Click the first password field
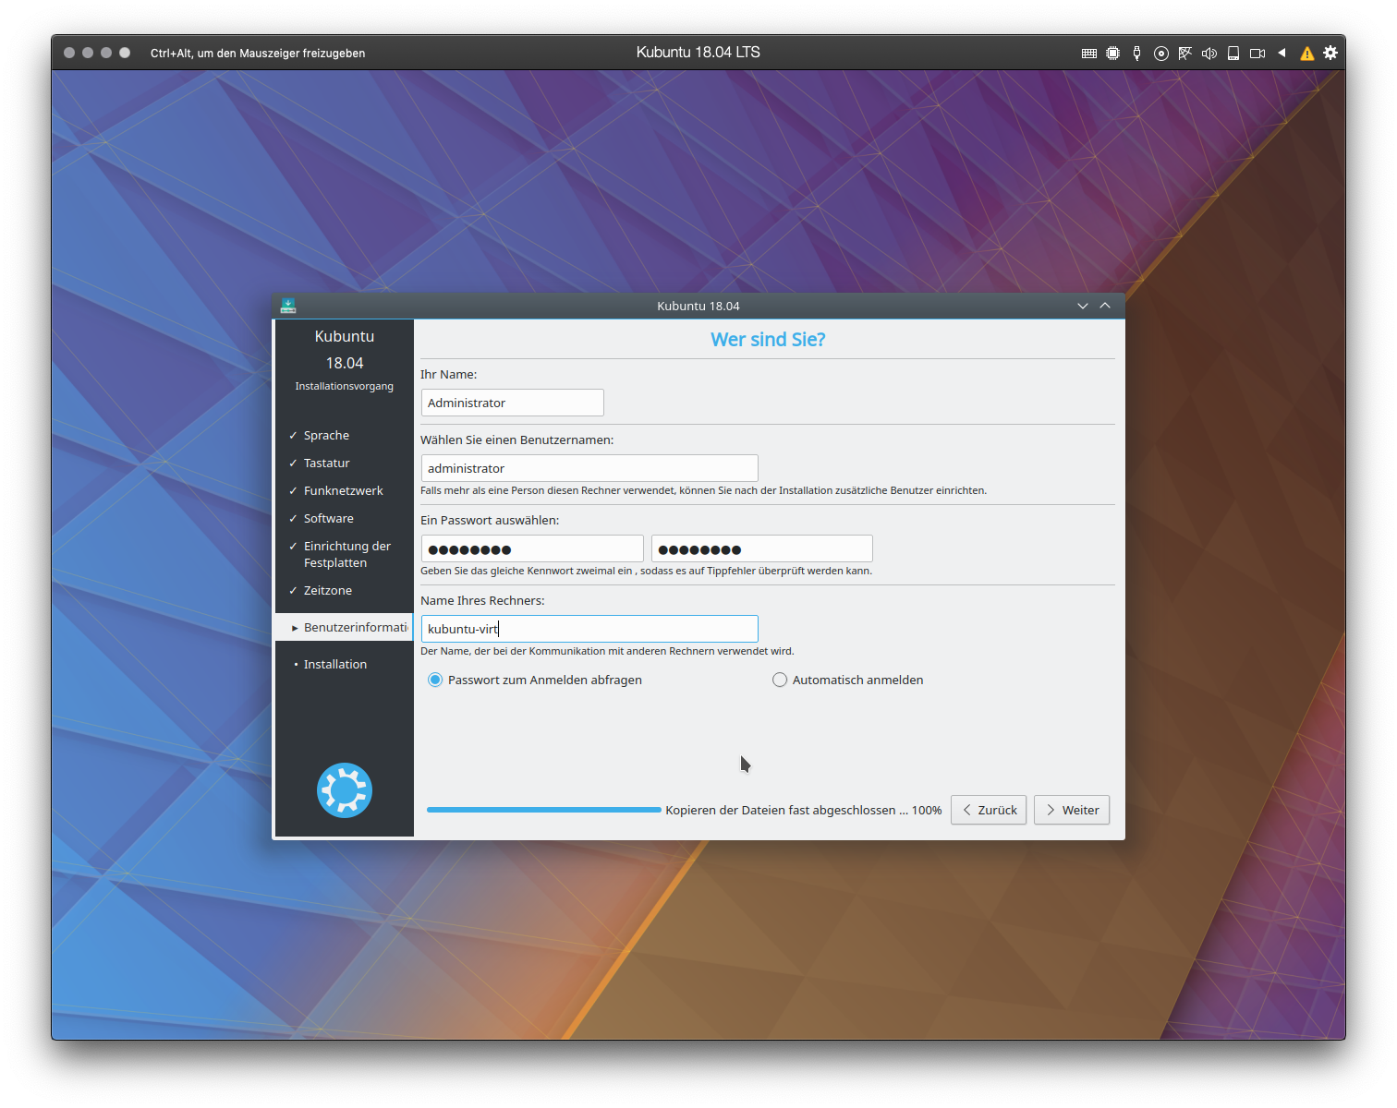Screen dimensions: 1397x1108 click(532, 548)
